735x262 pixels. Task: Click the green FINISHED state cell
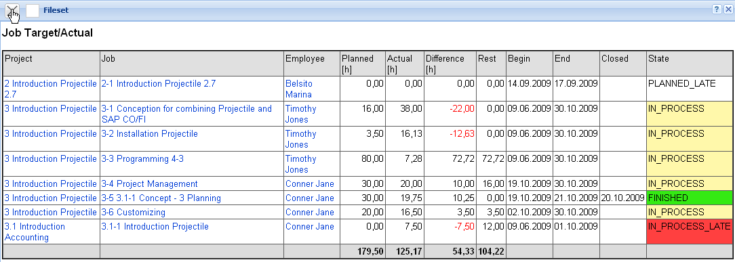point(689,198)
